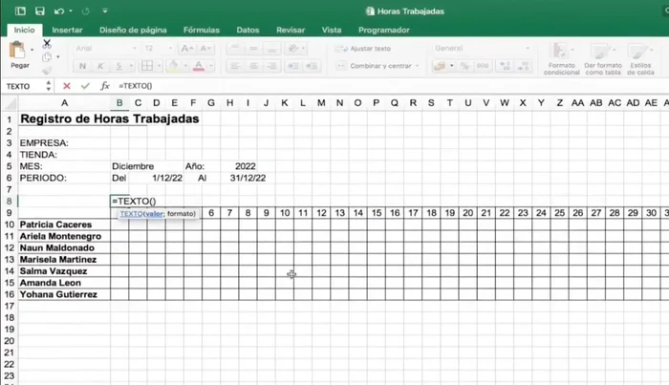Open the Undo history dropdown arrow
The width and height of the screenshot is (669, 385).
coord(71,11)
